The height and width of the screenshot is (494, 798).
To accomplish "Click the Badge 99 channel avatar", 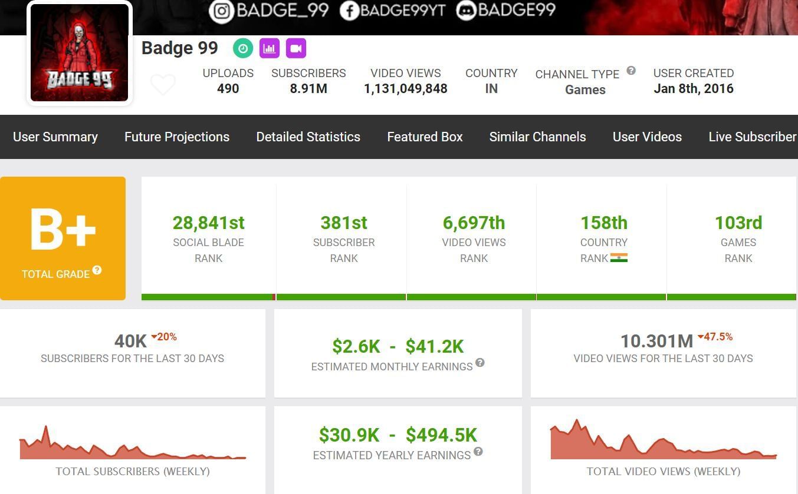I will pos(80,53).
